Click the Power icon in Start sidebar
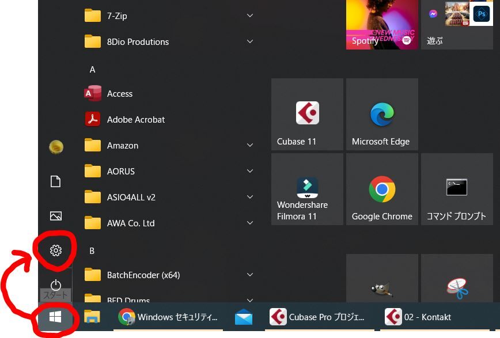This screenshot has width=500, height=338. [56, 285]
